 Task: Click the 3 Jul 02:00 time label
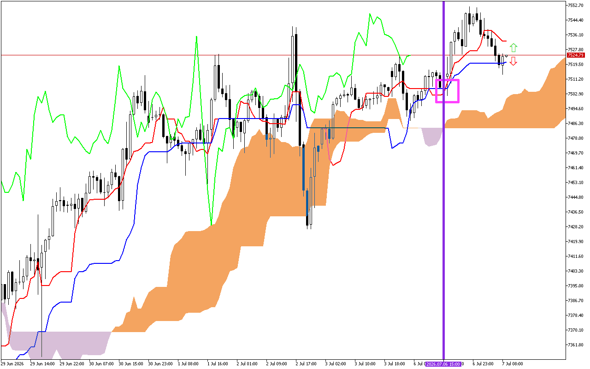(x=335, y=363)
